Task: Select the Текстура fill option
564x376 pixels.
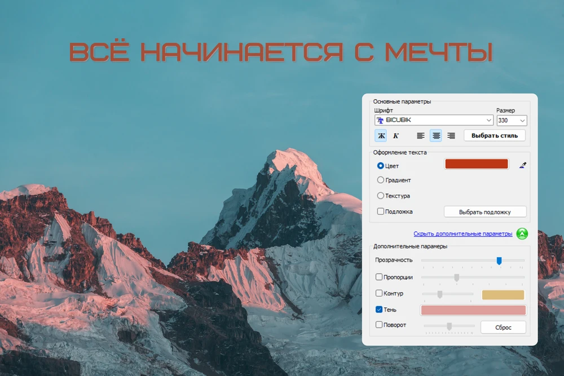Action: pos(381,196)
